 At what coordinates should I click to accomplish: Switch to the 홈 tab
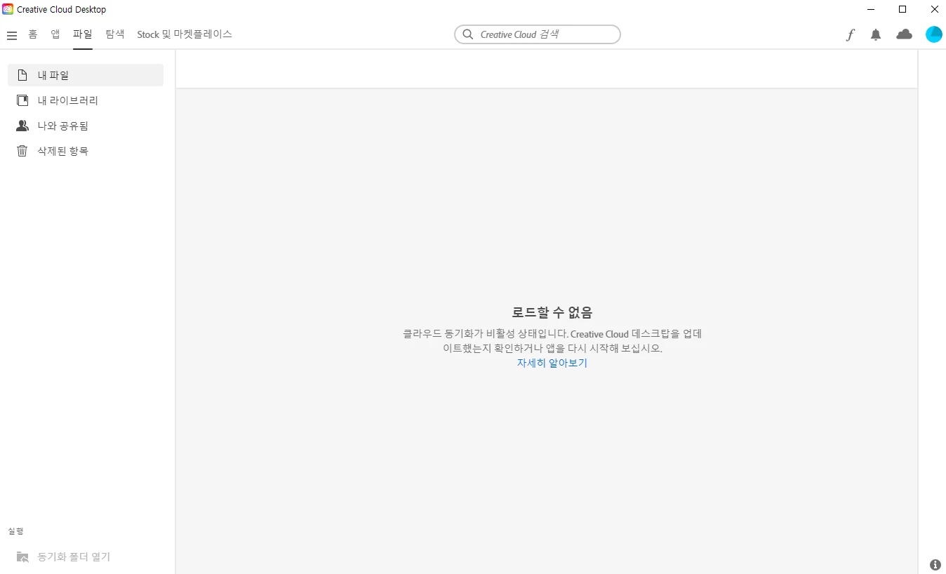[33, 34]
